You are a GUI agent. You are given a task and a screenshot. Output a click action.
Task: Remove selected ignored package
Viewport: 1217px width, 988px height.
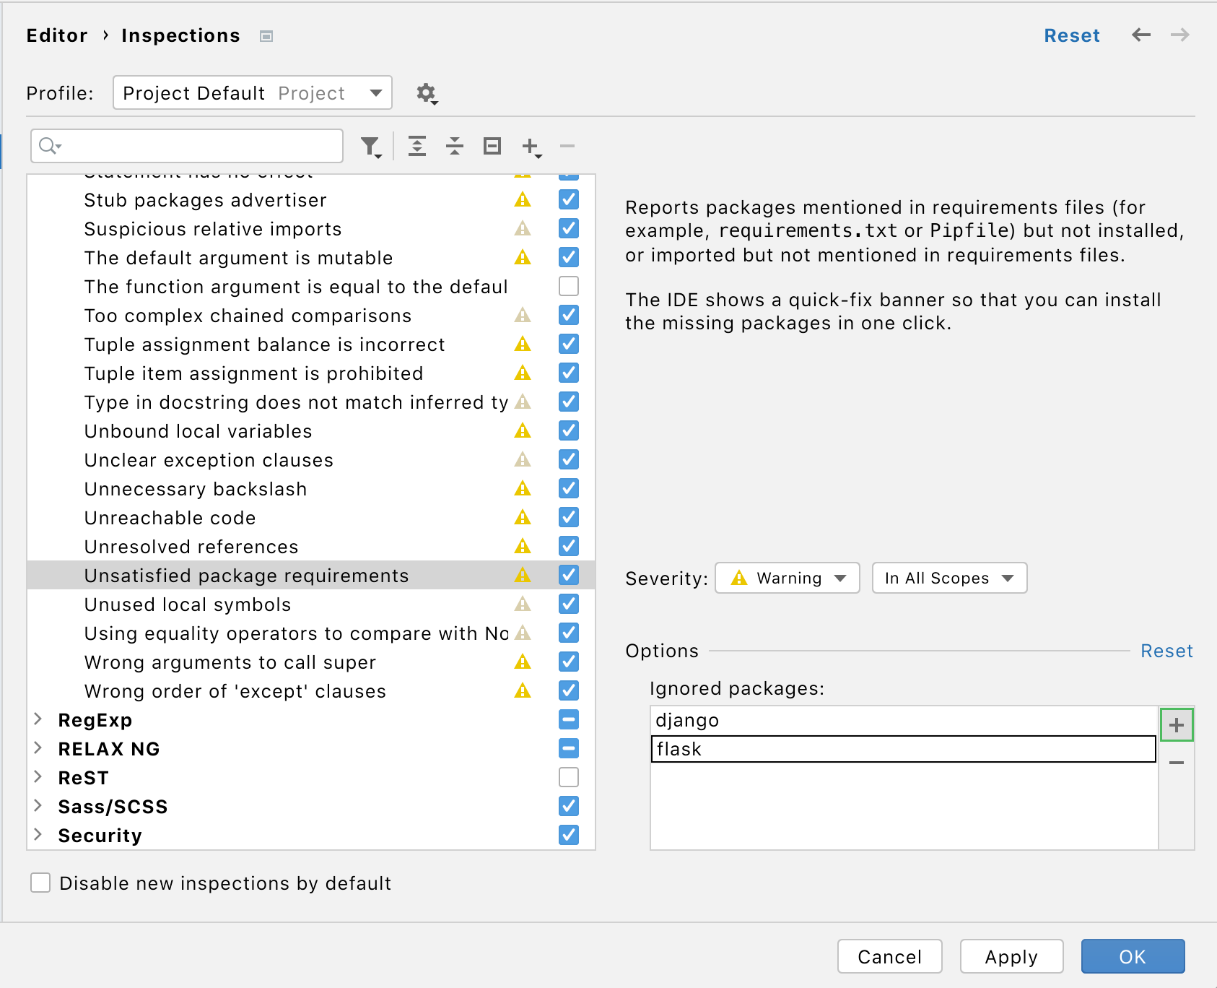[1178, 763]
